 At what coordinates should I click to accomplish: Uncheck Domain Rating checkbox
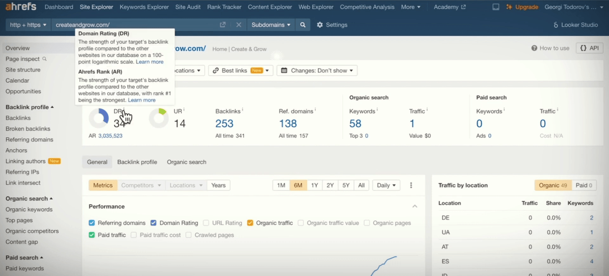coord(153,223)
